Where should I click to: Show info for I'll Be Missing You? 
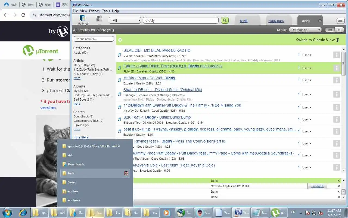337,107
